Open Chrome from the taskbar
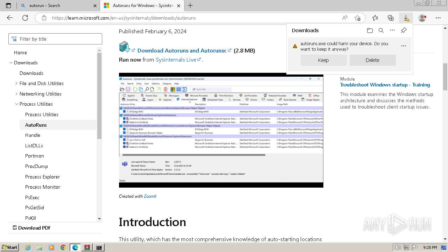448x252 pixels. 63,247
